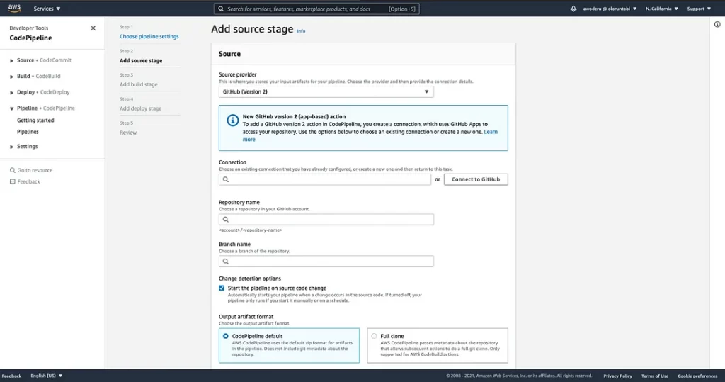The height and width of the screenshot is (382, 725).
Task: Select the CodePipeline default radio option
Action: pos(226,336)
